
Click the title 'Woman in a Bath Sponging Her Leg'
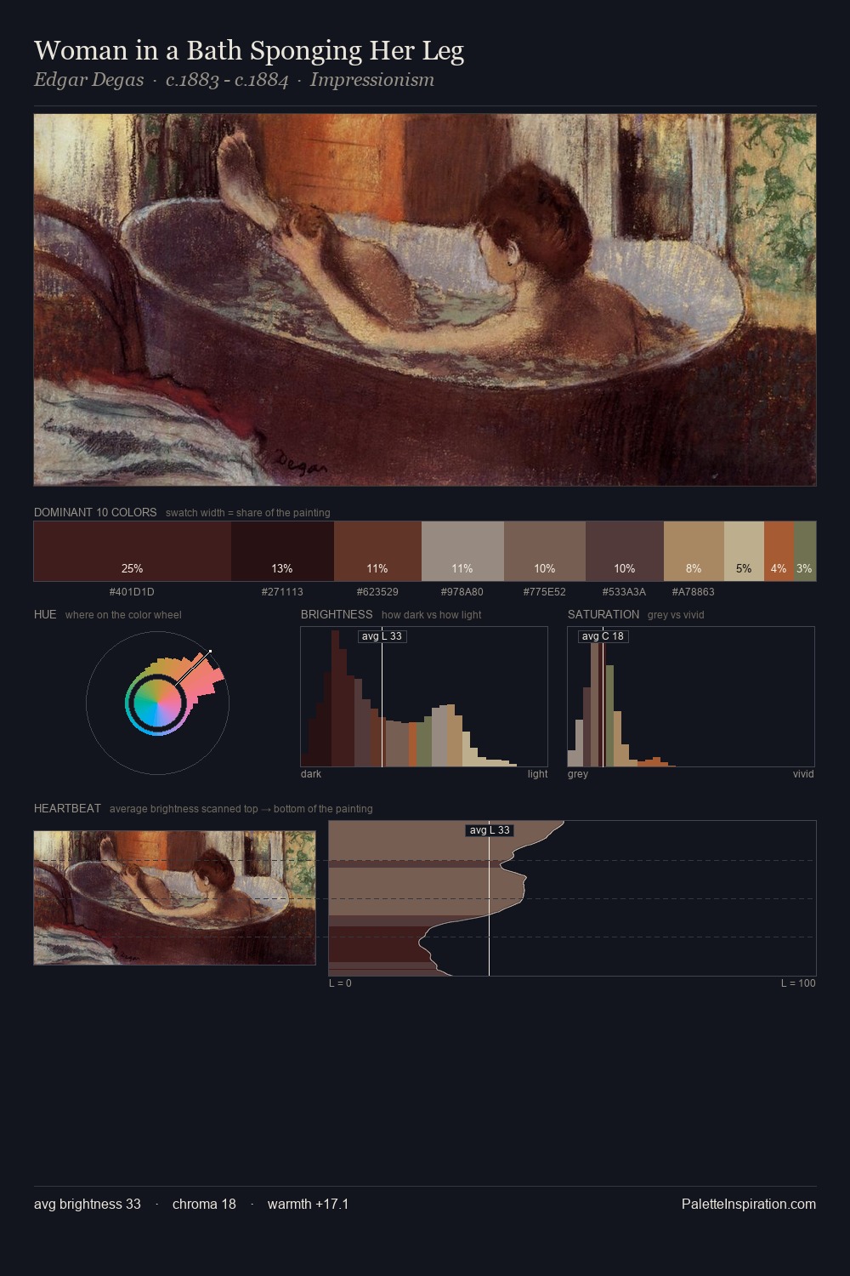pos(249,50)
